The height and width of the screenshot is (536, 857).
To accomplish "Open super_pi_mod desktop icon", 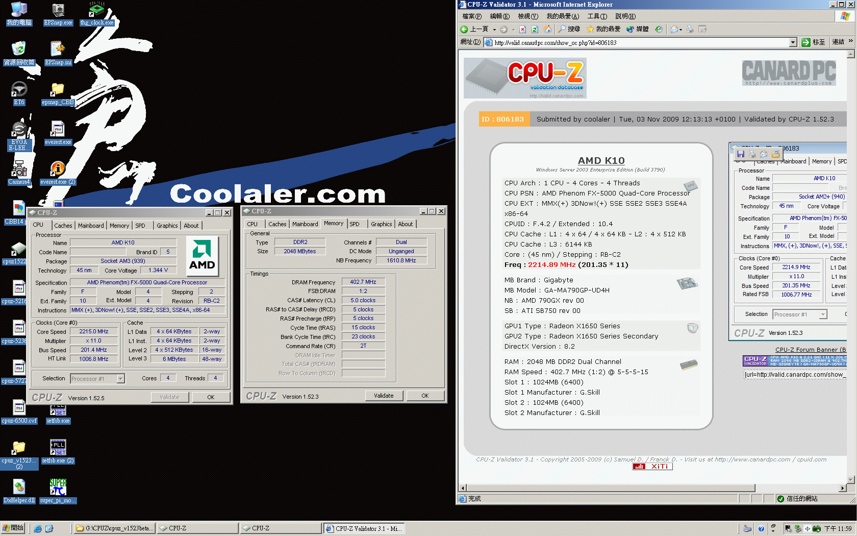I will (58, 491).
